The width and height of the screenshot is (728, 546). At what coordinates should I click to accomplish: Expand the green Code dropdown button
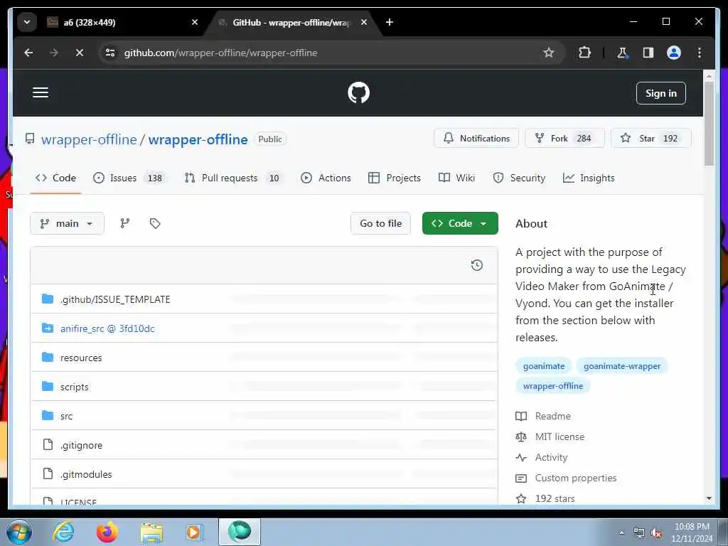point(460,223)
